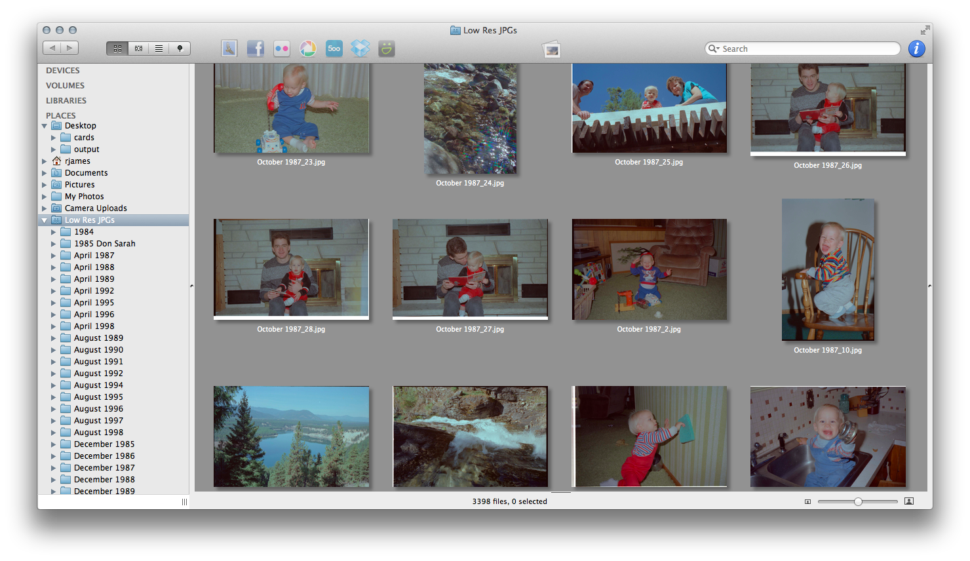Open the blue Info inspector button
The height and width of the screenshot is (561, 970).
[x=916, y=48]
